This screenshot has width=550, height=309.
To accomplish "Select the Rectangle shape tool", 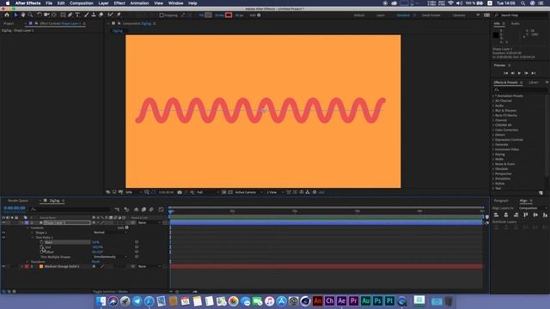I will (x=63, y=15).
